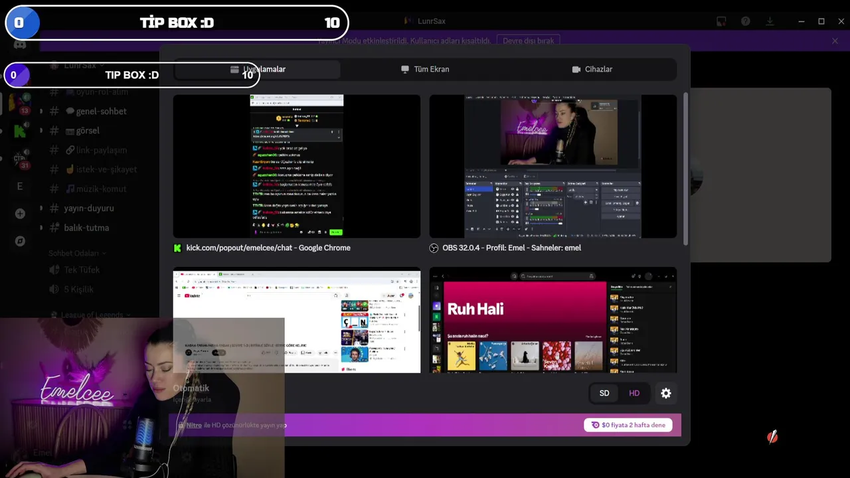
Task: Open Discover servers compass icon
Action: 20,241
